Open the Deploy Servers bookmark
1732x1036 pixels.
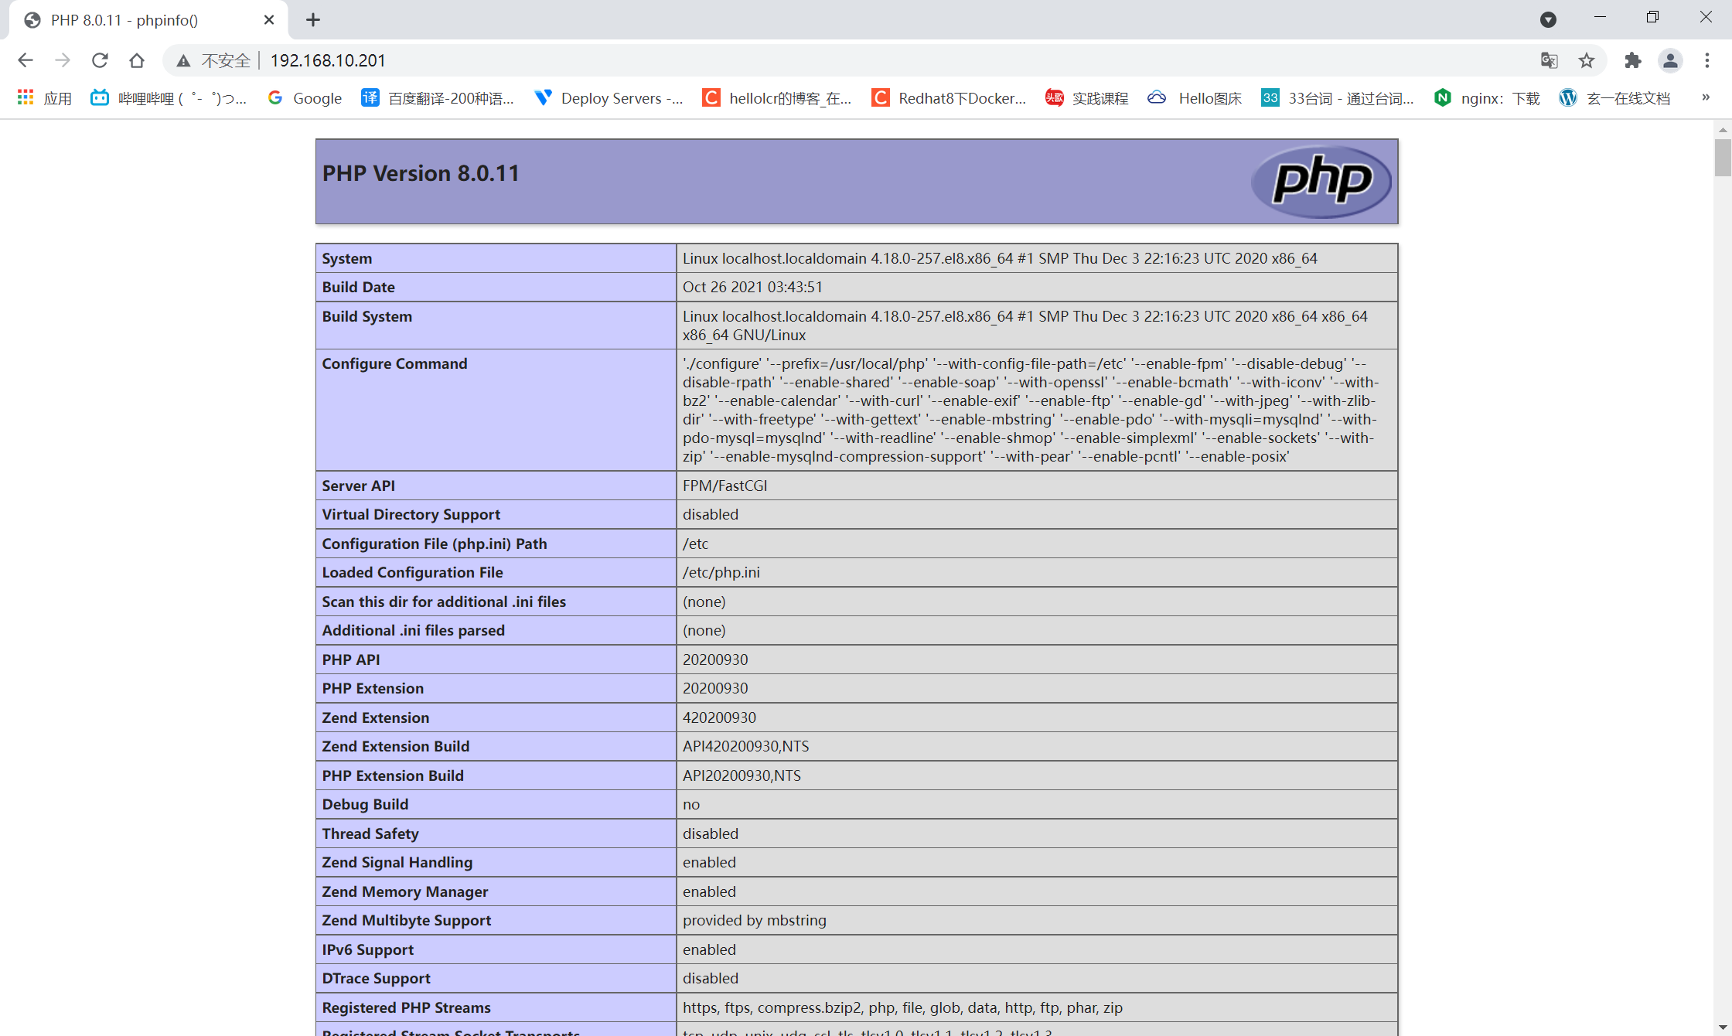click(x=609, y=98)
